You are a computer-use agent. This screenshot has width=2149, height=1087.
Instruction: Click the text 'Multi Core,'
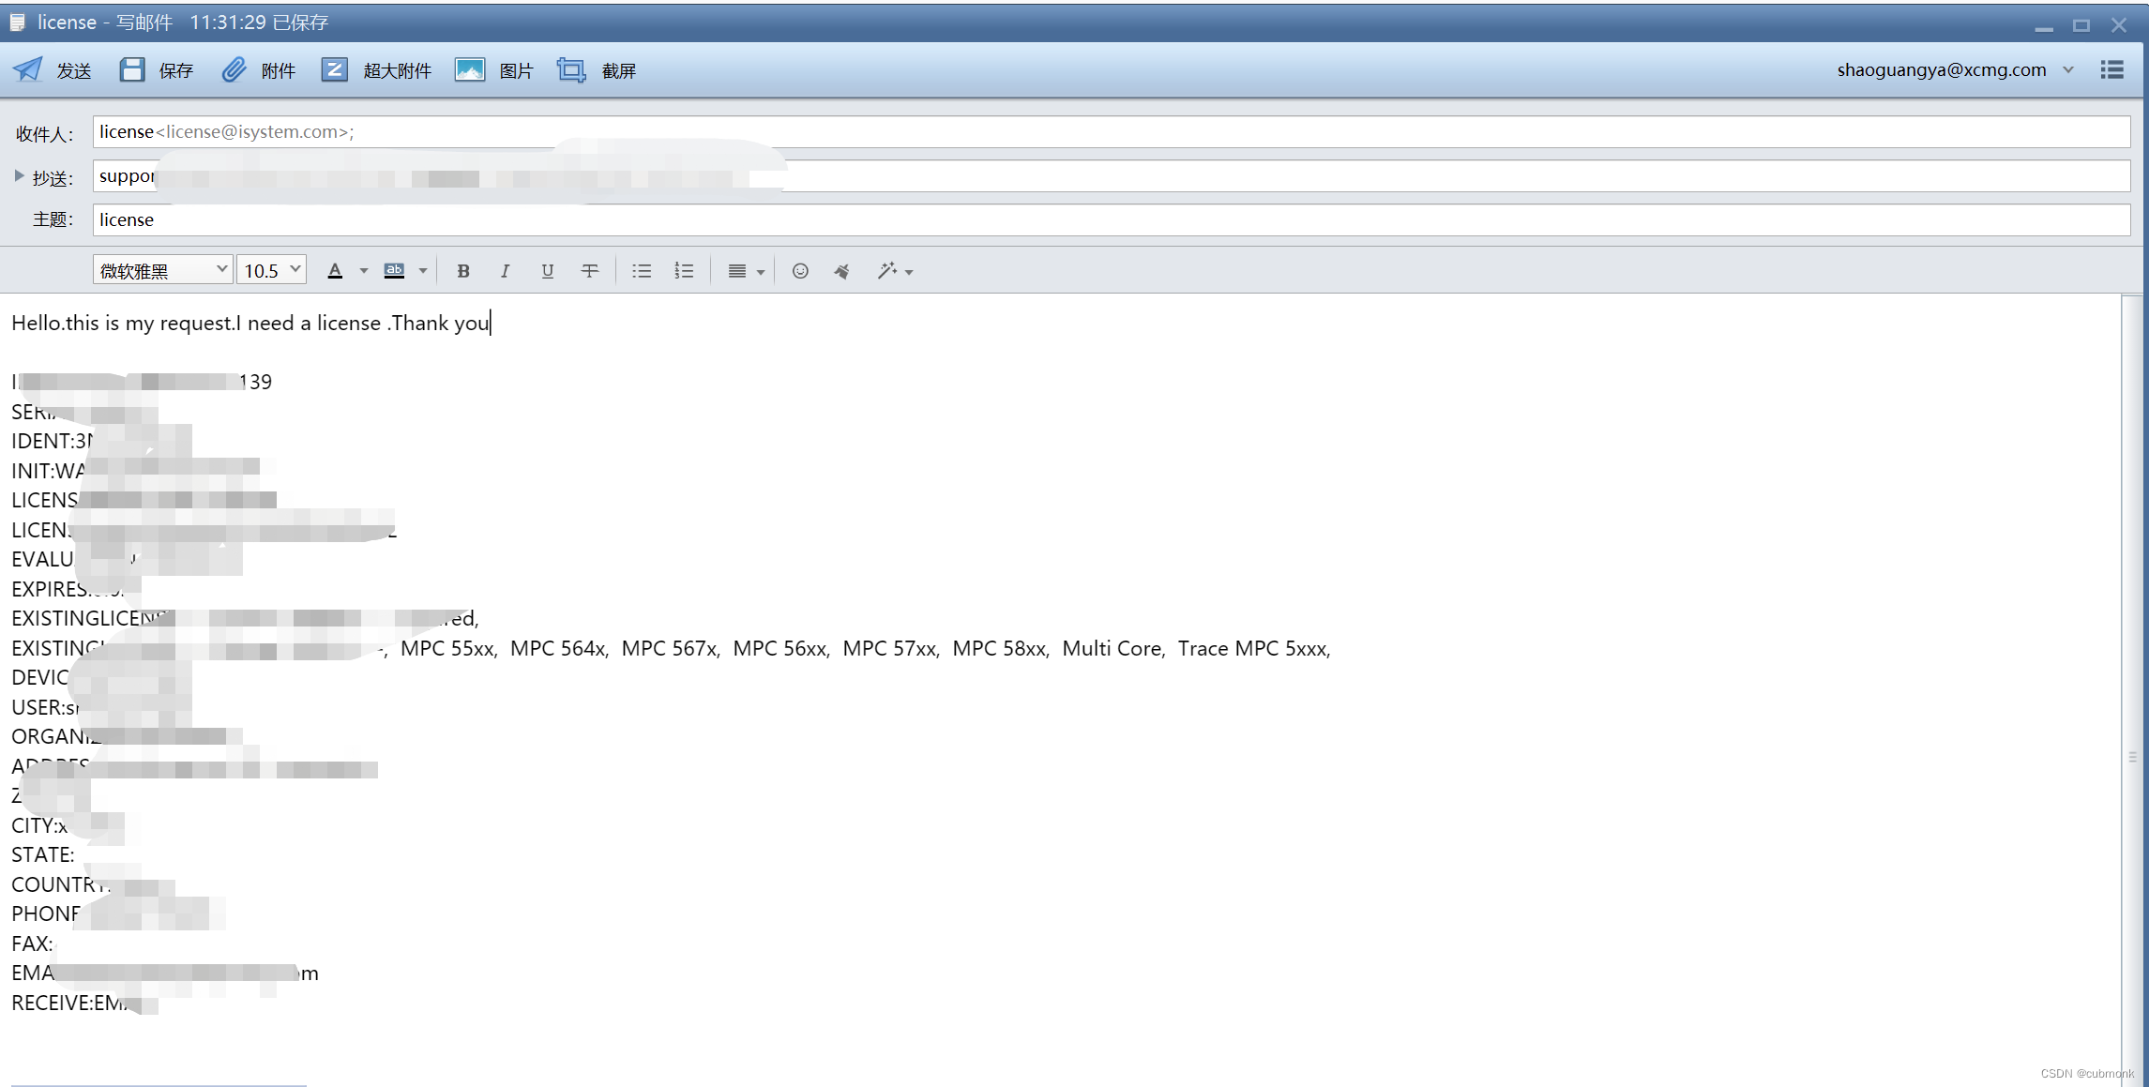[1112, 648]
